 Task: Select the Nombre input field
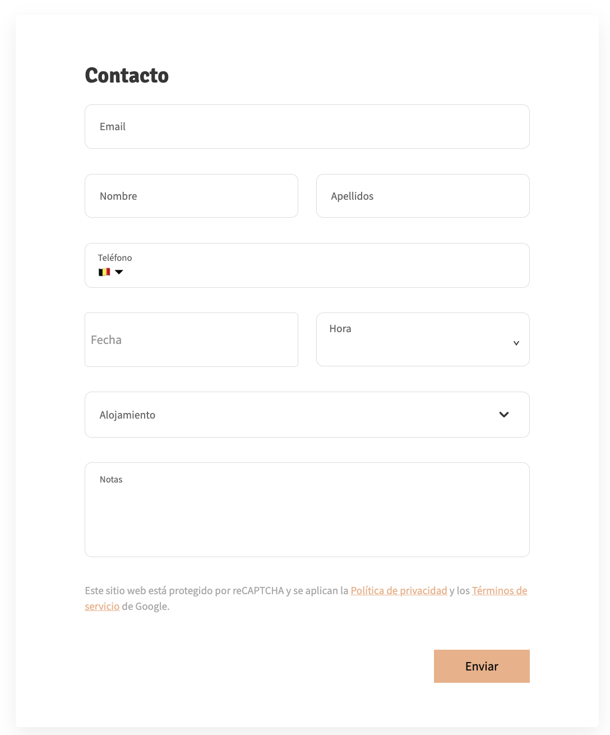coord(191,196)
